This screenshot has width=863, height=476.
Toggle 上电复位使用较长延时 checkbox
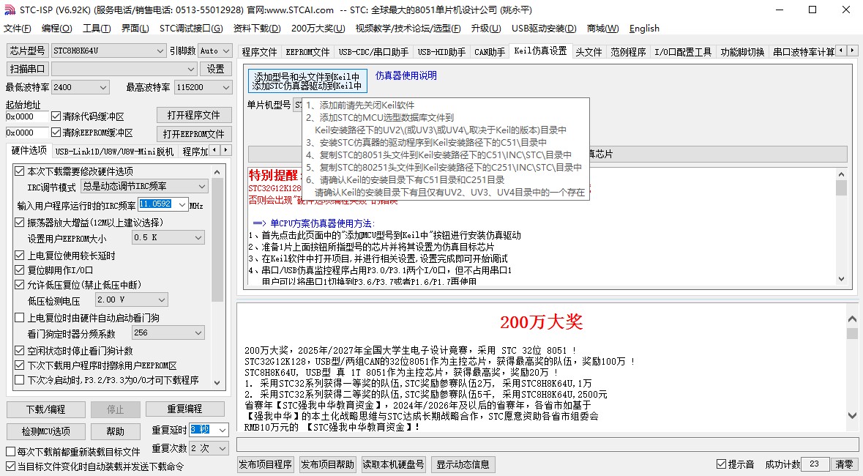(x=19, y=256)
